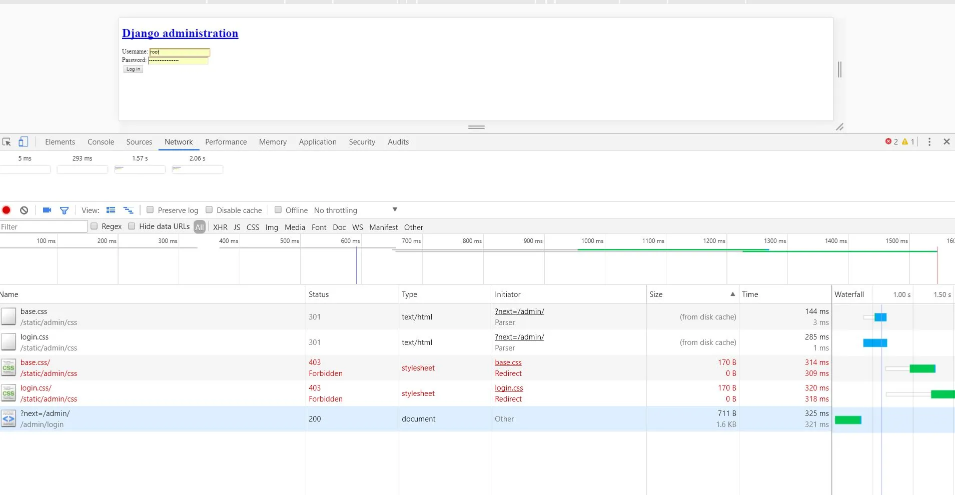Select the All filter type
This screenshot has width=955, height=495.
pyautogui.click(x=200, y=227)
